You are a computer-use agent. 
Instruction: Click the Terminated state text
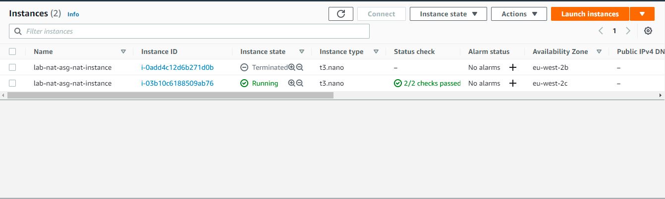[x=270, y=67]
